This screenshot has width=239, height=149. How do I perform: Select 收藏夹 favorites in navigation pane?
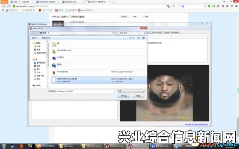tap(37, 43)
